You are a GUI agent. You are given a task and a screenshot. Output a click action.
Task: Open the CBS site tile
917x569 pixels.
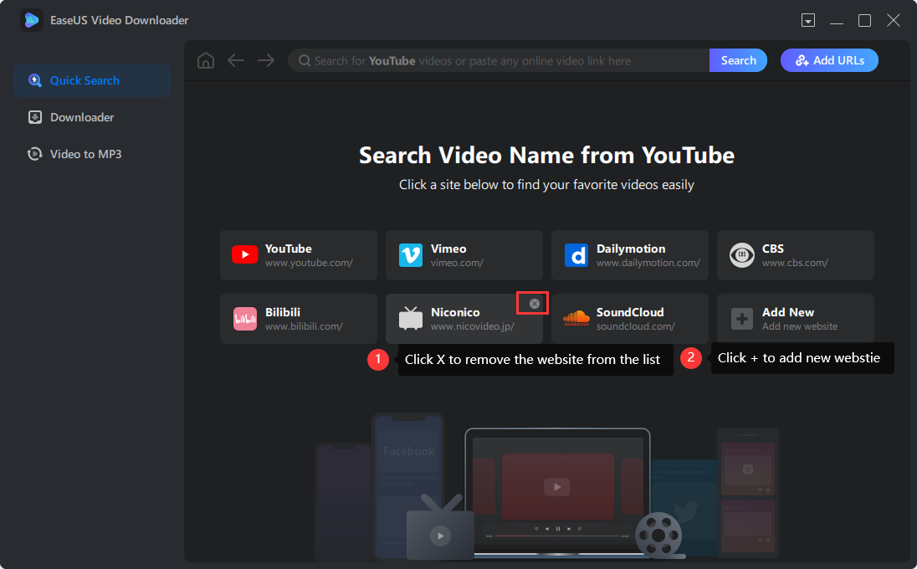(794, 255)
